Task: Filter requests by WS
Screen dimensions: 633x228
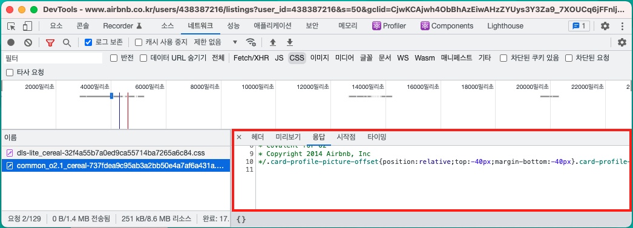Action: coord(403,58)
